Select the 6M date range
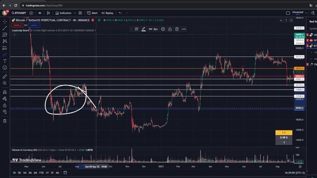 (x=35, y=173)
